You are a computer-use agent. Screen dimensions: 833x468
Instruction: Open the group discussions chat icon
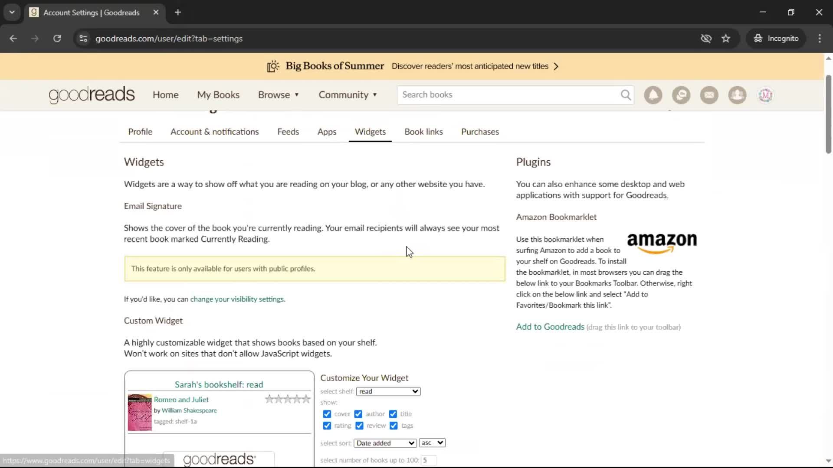click(x=681, y=95)
